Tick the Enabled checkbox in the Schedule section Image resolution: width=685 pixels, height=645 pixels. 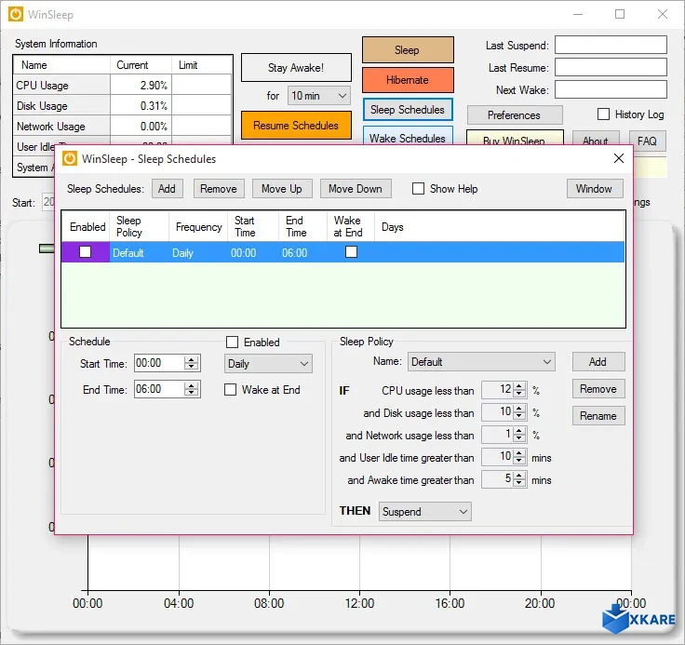coord(232,343)
